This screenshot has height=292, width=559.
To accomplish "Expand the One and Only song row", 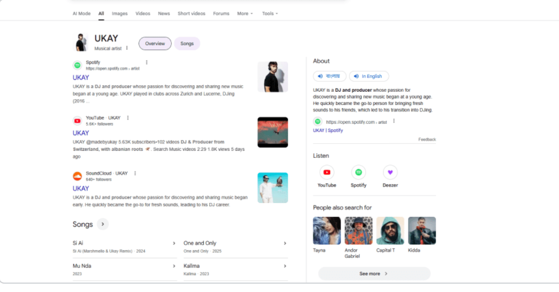I will pyautogui.click(x=285, y=243).
